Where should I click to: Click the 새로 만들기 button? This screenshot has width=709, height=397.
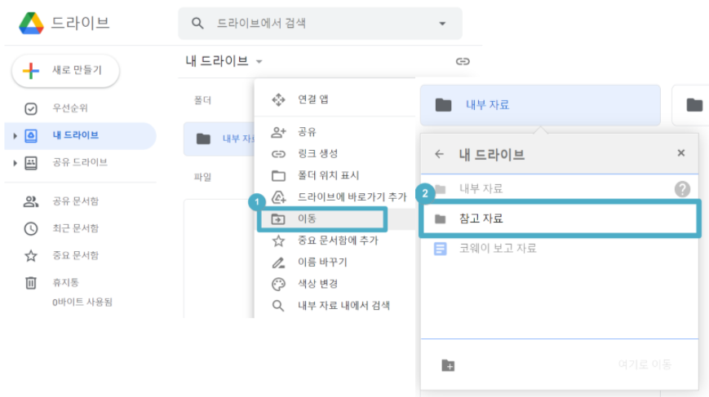coord(65,70)
